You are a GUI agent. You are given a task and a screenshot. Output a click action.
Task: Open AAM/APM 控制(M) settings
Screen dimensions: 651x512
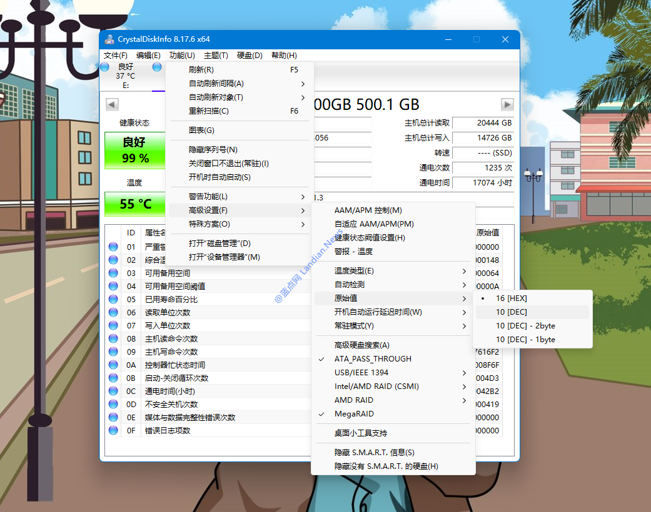click(393, 210)
